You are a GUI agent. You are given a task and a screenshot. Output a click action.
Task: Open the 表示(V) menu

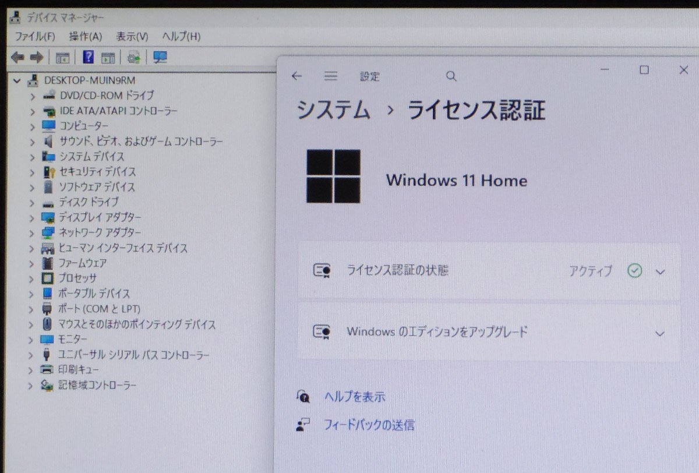point(132,36)
